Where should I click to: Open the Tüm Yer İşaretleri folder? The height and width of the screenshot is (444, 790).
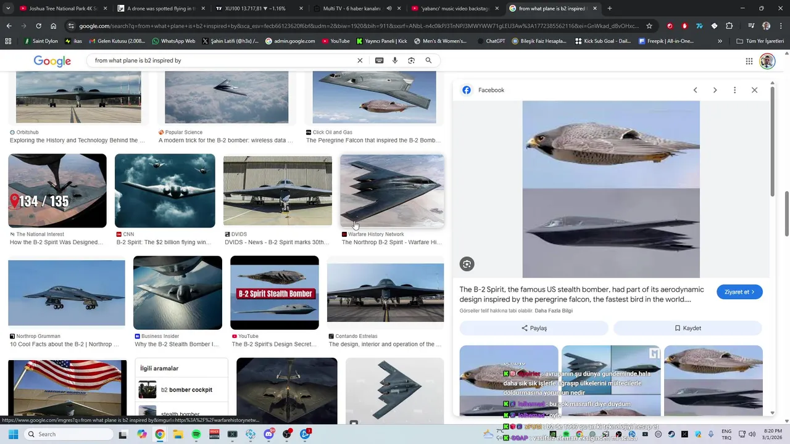pyautogui.click(x=760, y=41)
